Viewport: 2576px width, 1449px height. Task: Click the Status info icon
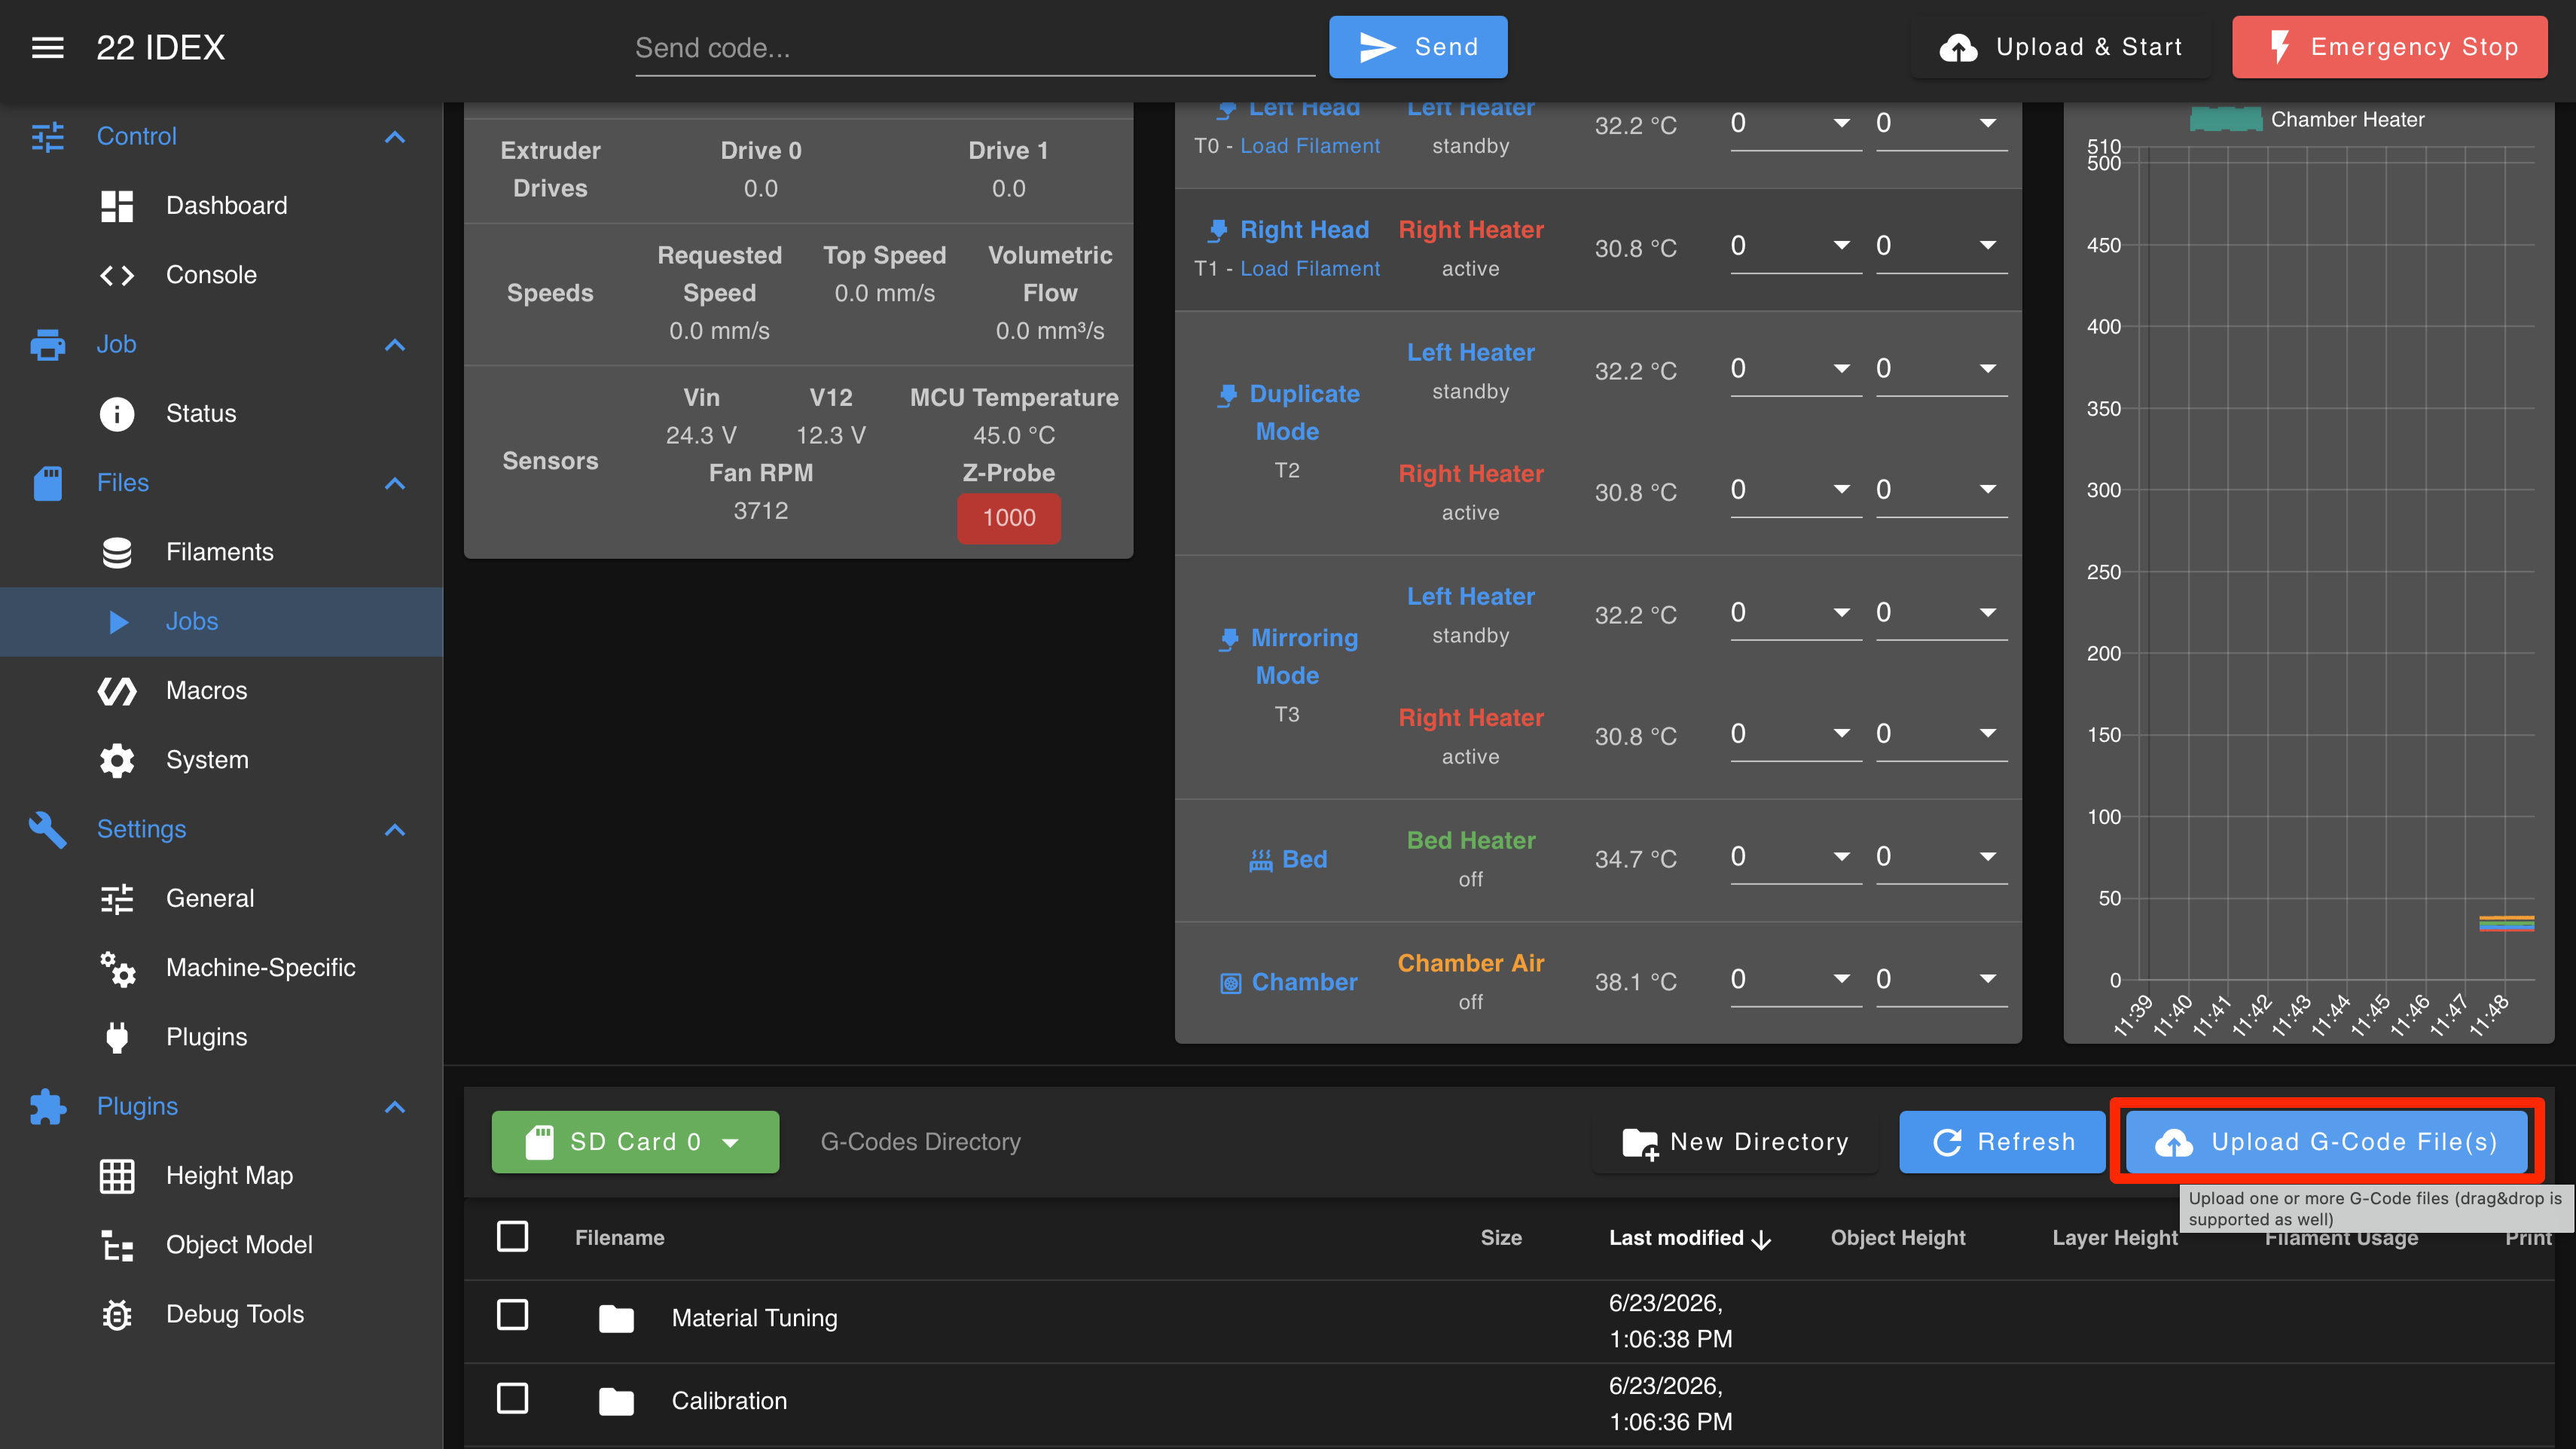click(117, 413)
